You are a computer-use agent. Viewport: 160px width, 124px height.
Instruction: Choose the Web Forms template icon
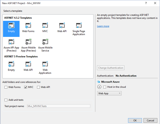click(x=28, y=25)
